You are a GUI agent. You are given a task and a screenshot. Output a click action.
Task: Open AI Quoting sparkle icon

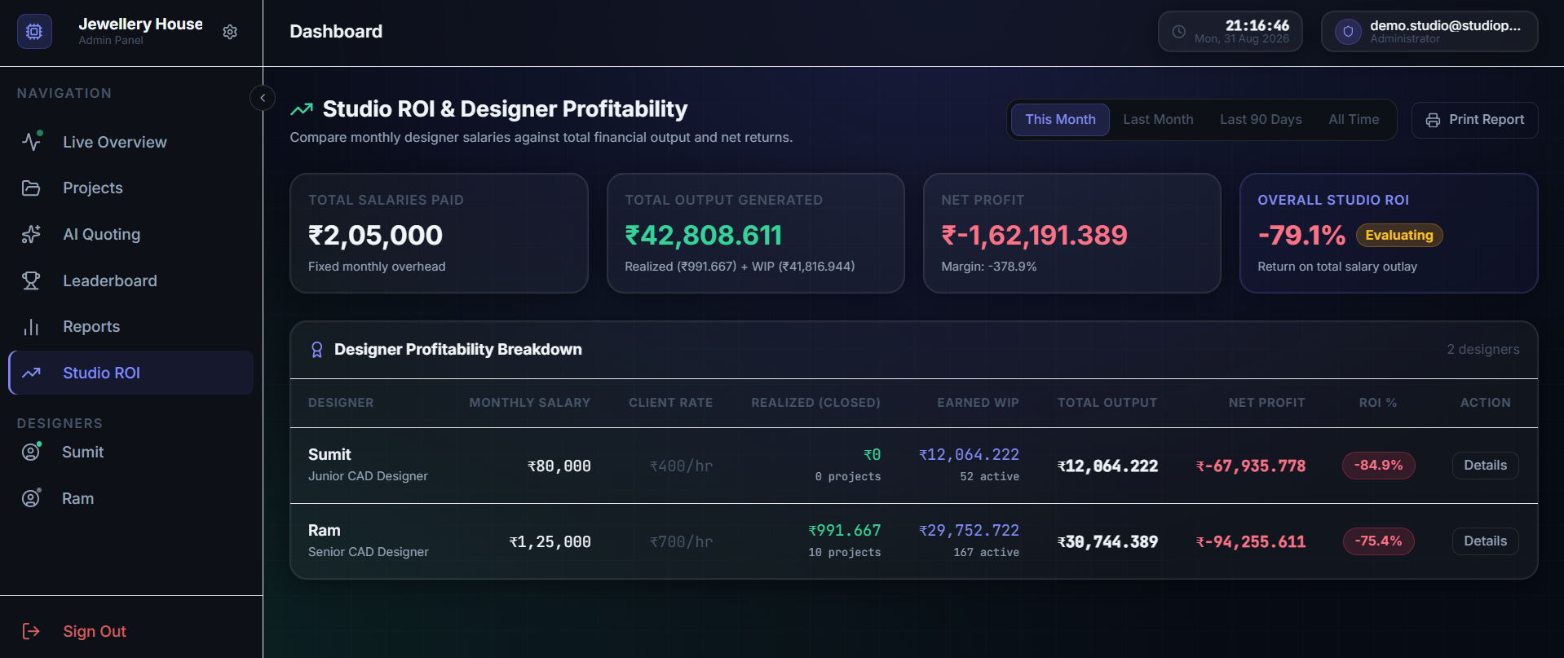pos(31,234)
